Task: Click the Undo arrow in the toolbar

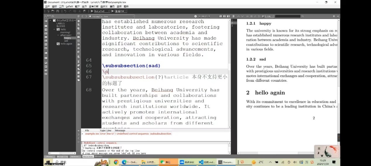Action: tap(65, 11)
